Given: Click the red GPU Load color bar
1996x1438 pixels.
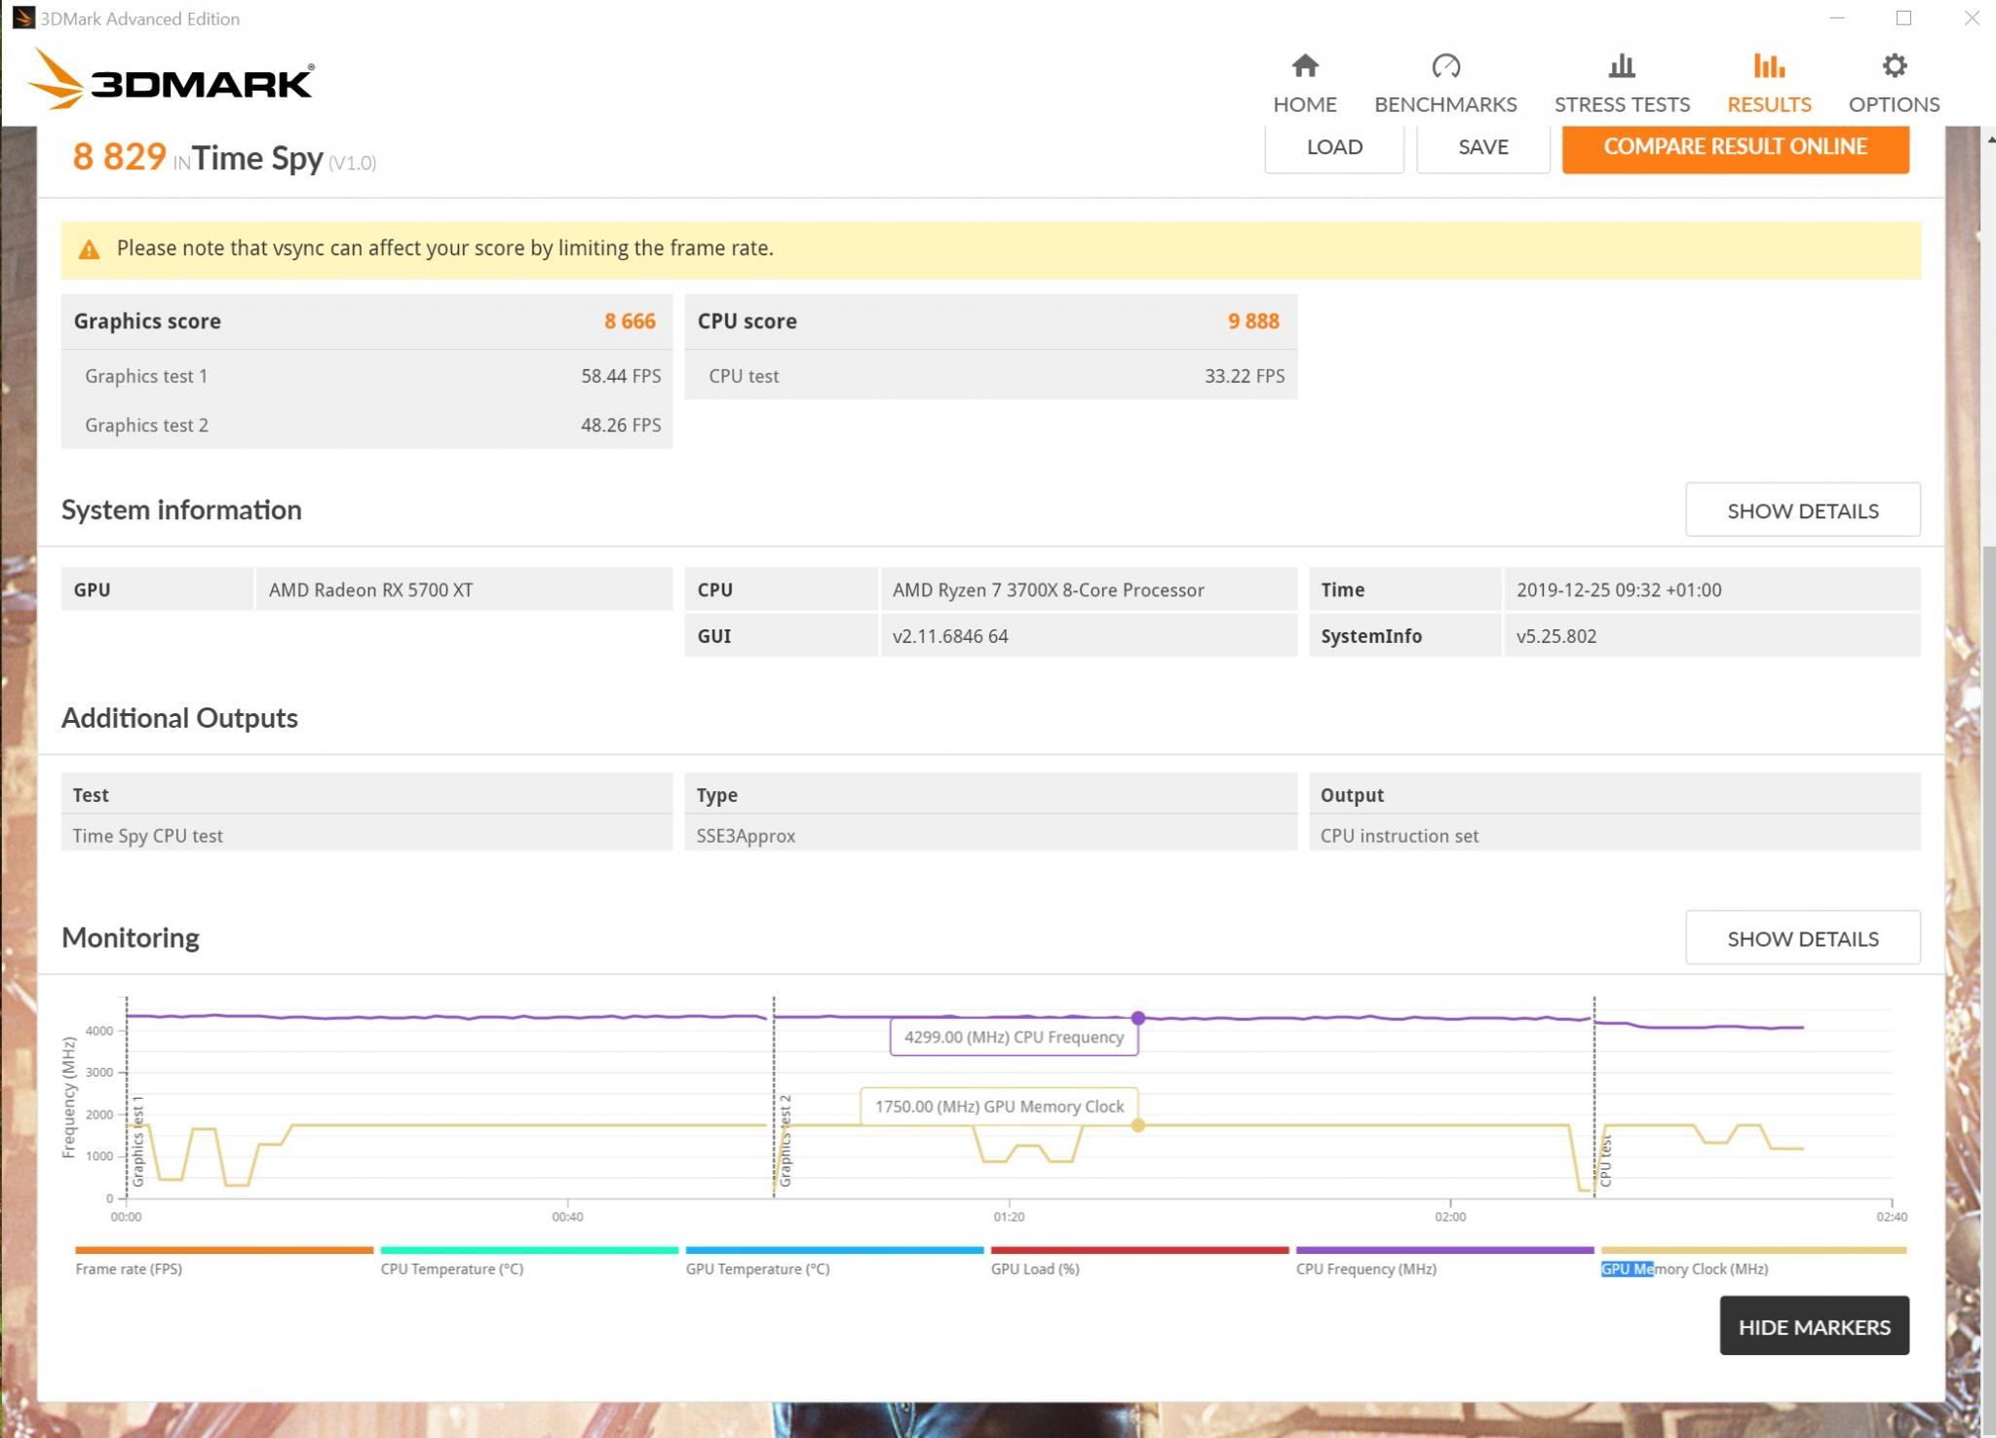Looking at the screenshot, I should click(x=1140, y=1250).
